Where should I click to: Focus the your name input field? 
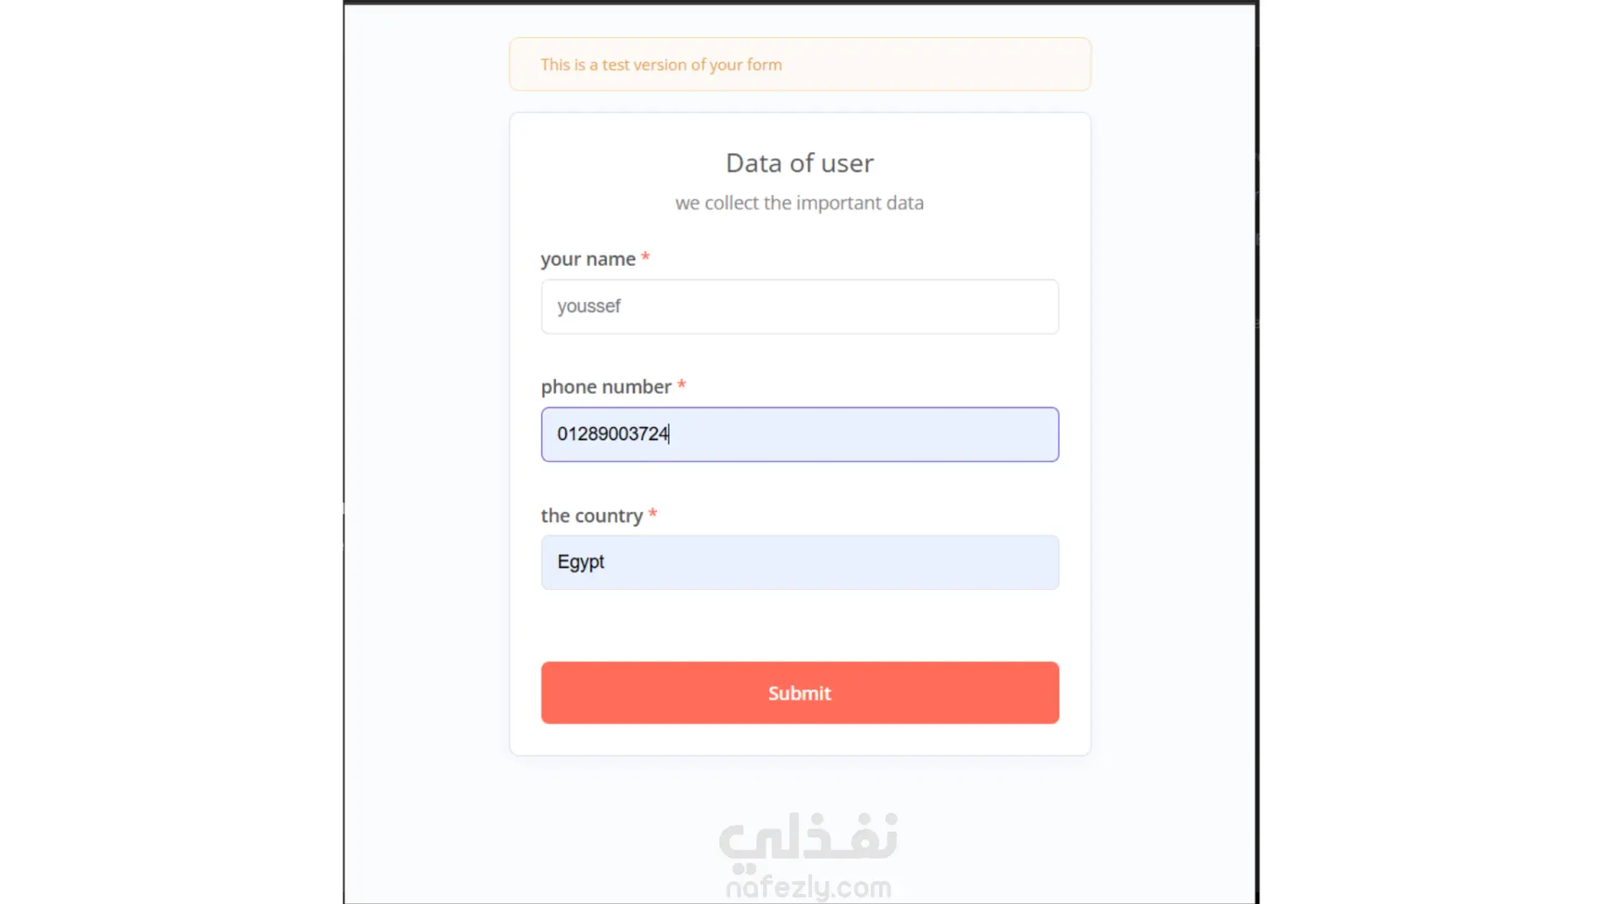(x=799, y=306)
